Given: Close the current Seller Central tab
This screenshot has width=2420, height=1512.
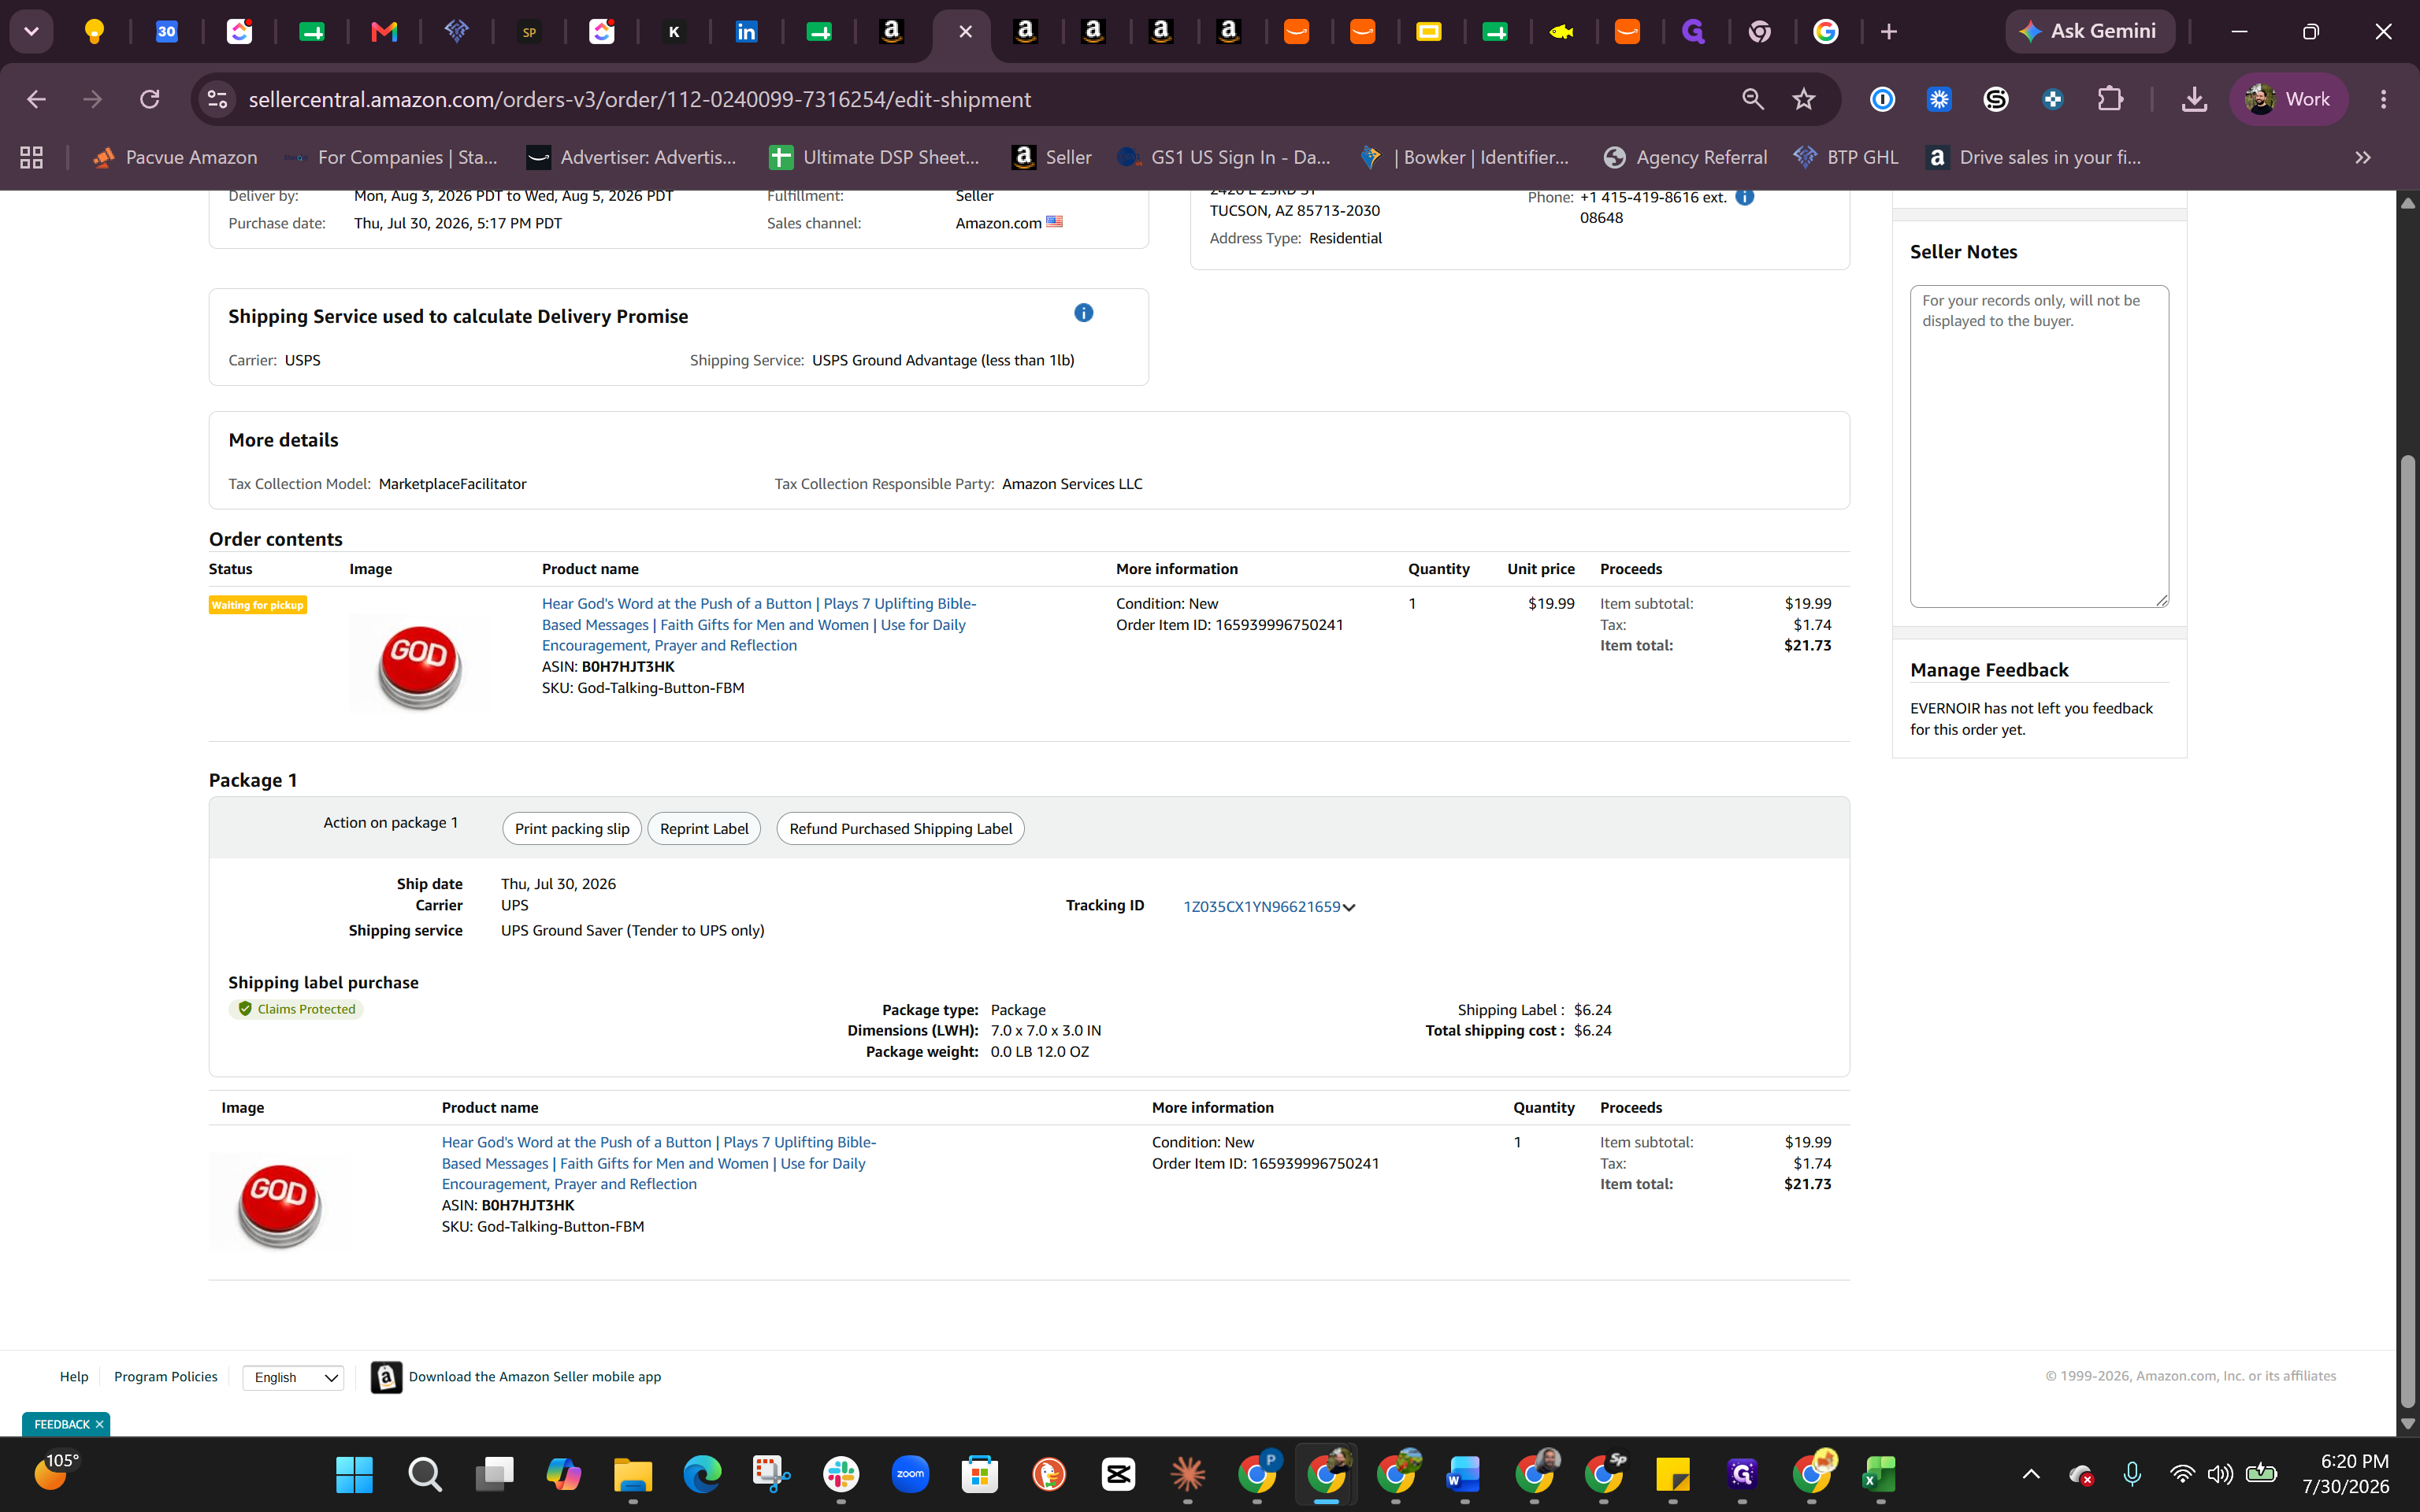Looking at the screenshot, I should pyautogui.click(x=965, y=32).
